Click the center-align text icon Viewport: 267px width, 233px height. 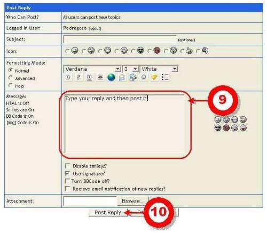100,77
